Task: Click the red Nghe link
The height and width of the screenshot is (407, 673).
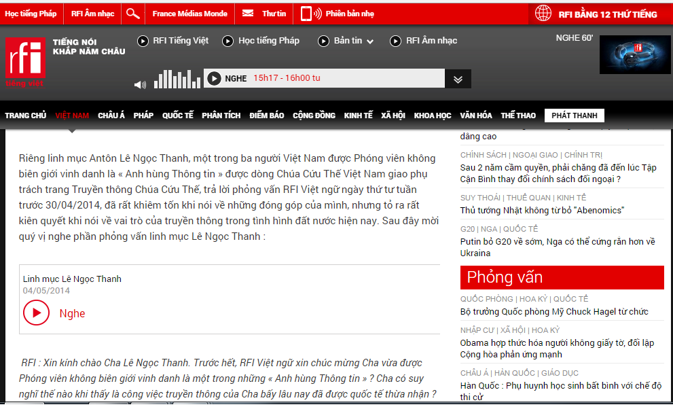Action: coord(72,313)
